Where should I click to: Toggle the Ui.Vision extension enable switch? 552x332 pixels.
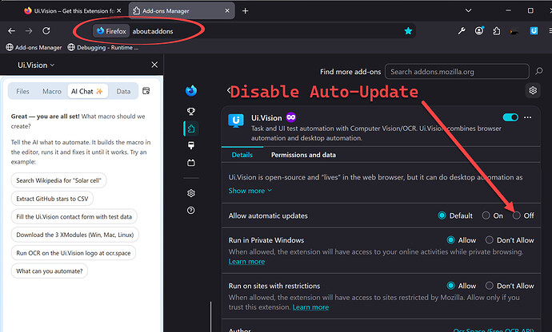pyautogui.click(x=510, y=117)
